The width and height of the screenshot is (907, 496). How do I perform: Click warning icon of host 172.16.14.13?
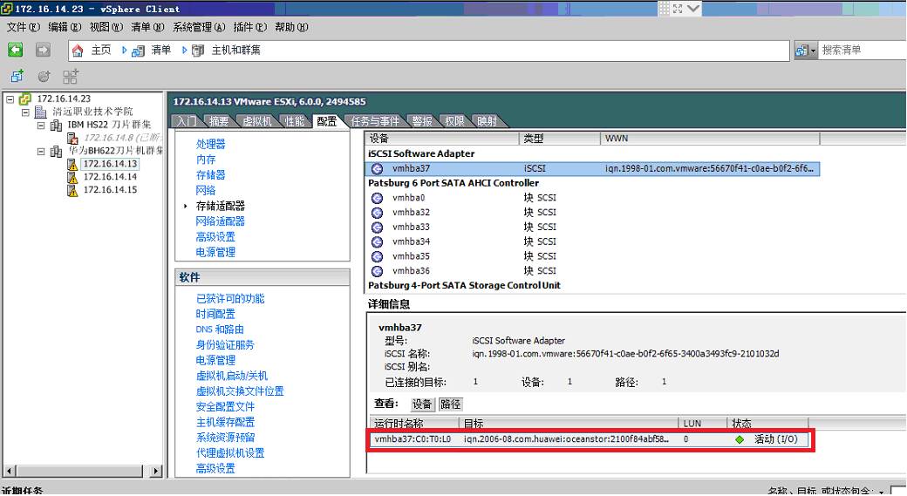(x=72, y=164)
